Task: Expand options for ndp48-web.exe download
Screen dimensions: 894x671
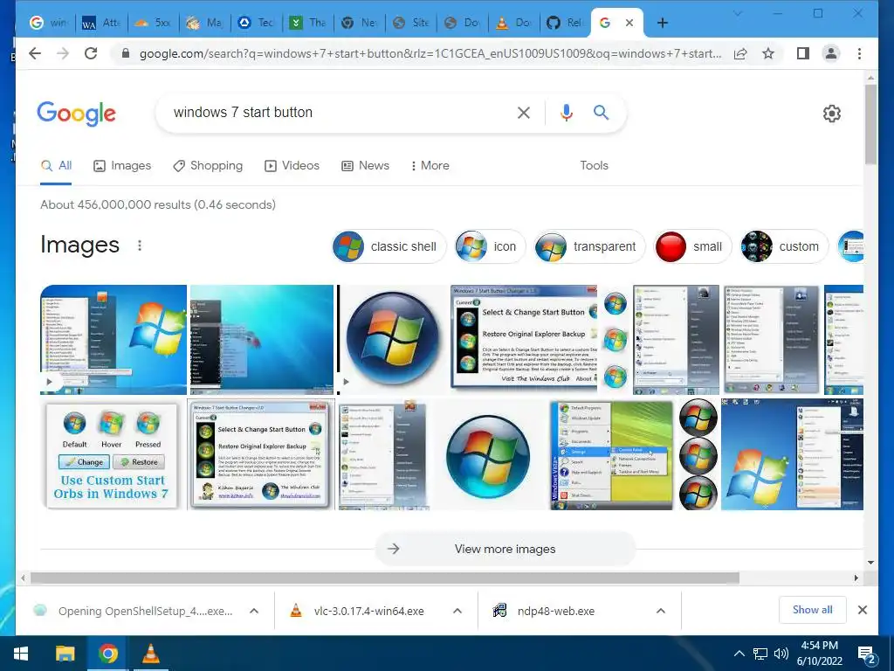Action: tap(660, 611)
